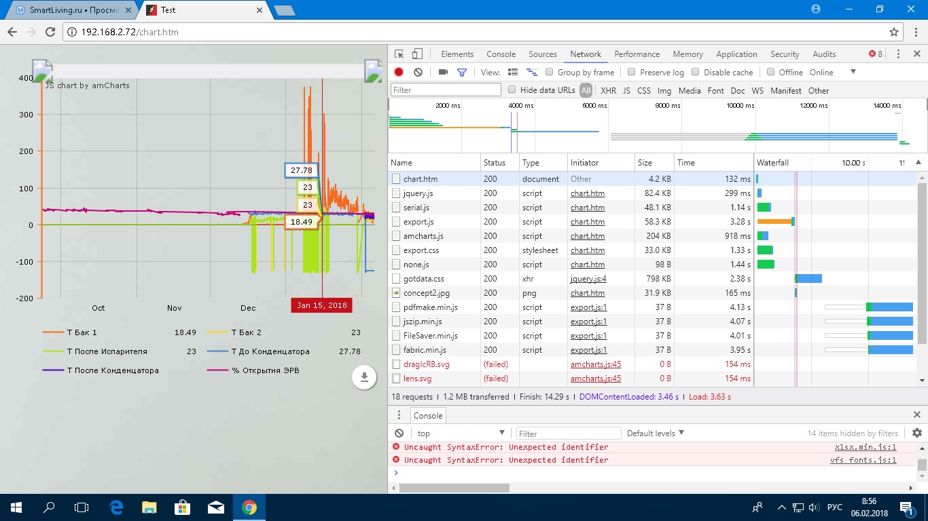
Task: Clear the network log
Action: coord(418,72)
